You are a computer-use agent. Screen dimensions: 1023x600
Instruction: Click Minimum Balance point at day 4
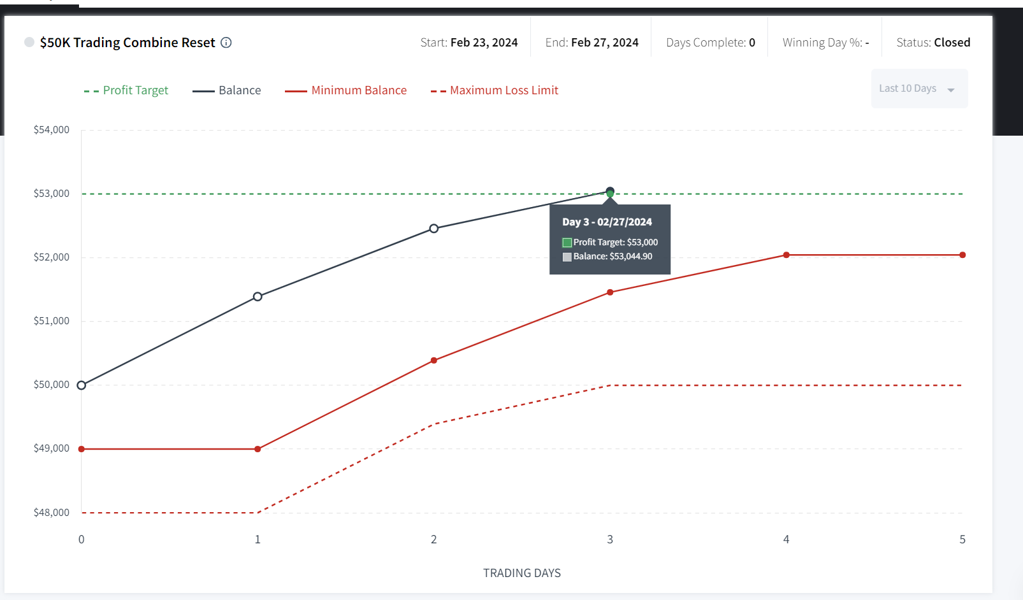pos(787,255)
